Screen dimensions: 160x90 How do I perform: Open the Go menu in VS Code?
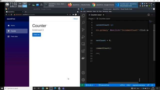(x=97, y=11)
